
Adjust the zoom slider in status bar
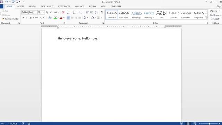click(209, 124)
